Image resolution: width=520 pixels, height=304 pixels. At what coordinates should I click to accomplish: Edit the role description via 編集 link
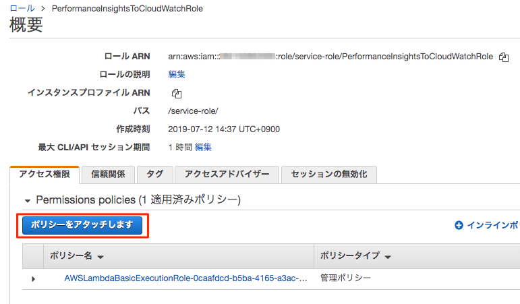[x=177, y=74]
